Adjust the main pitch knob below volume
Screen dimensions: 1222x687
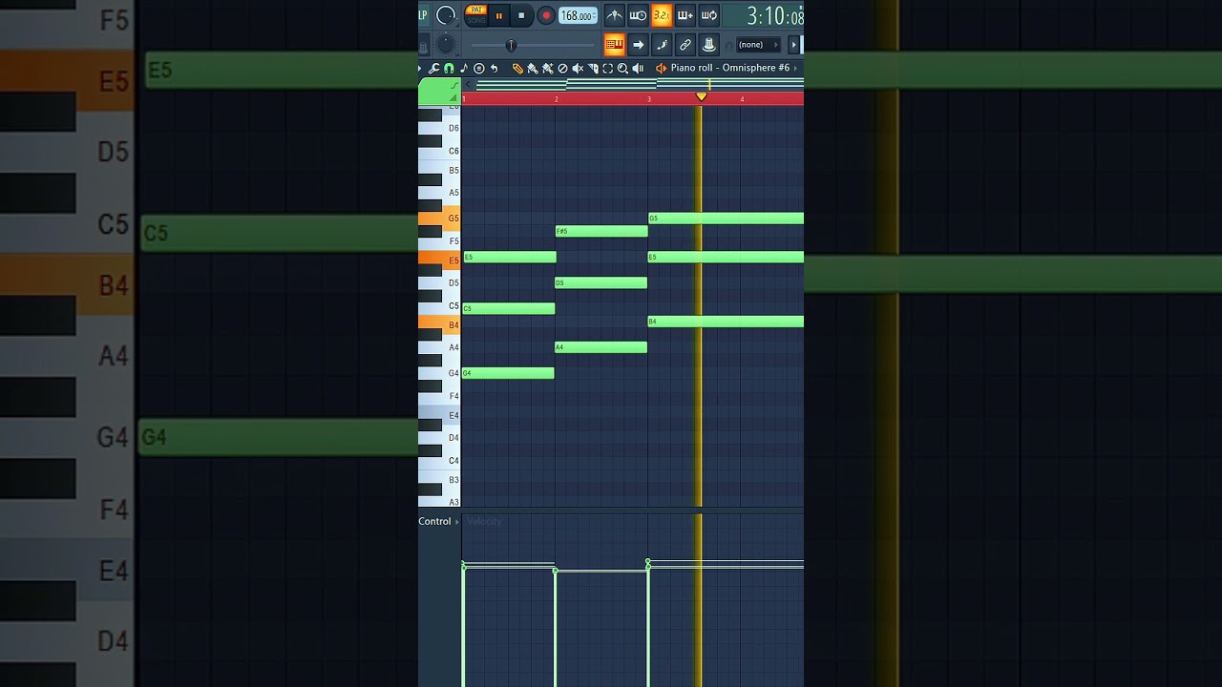pos(446,45)
